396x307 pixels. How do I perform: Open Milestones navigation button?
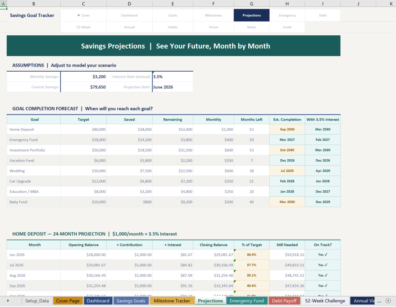click(213, 16)
